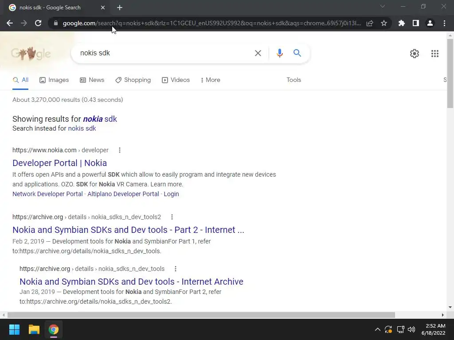Open the Chrome profile avatar
This screenshot has width=454, height=340.
coord(430,23)
